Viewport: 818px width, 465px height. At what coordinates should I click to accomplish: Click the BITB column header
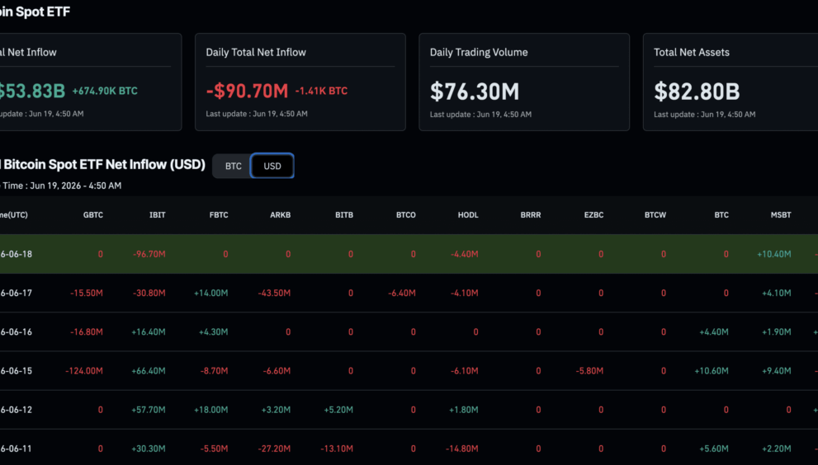click(x=343, y=215)
